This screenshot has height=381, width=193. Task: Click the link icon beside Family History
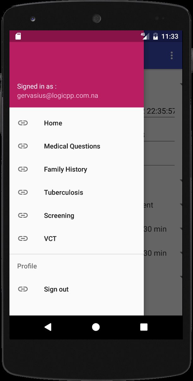(x=23, y=169)
